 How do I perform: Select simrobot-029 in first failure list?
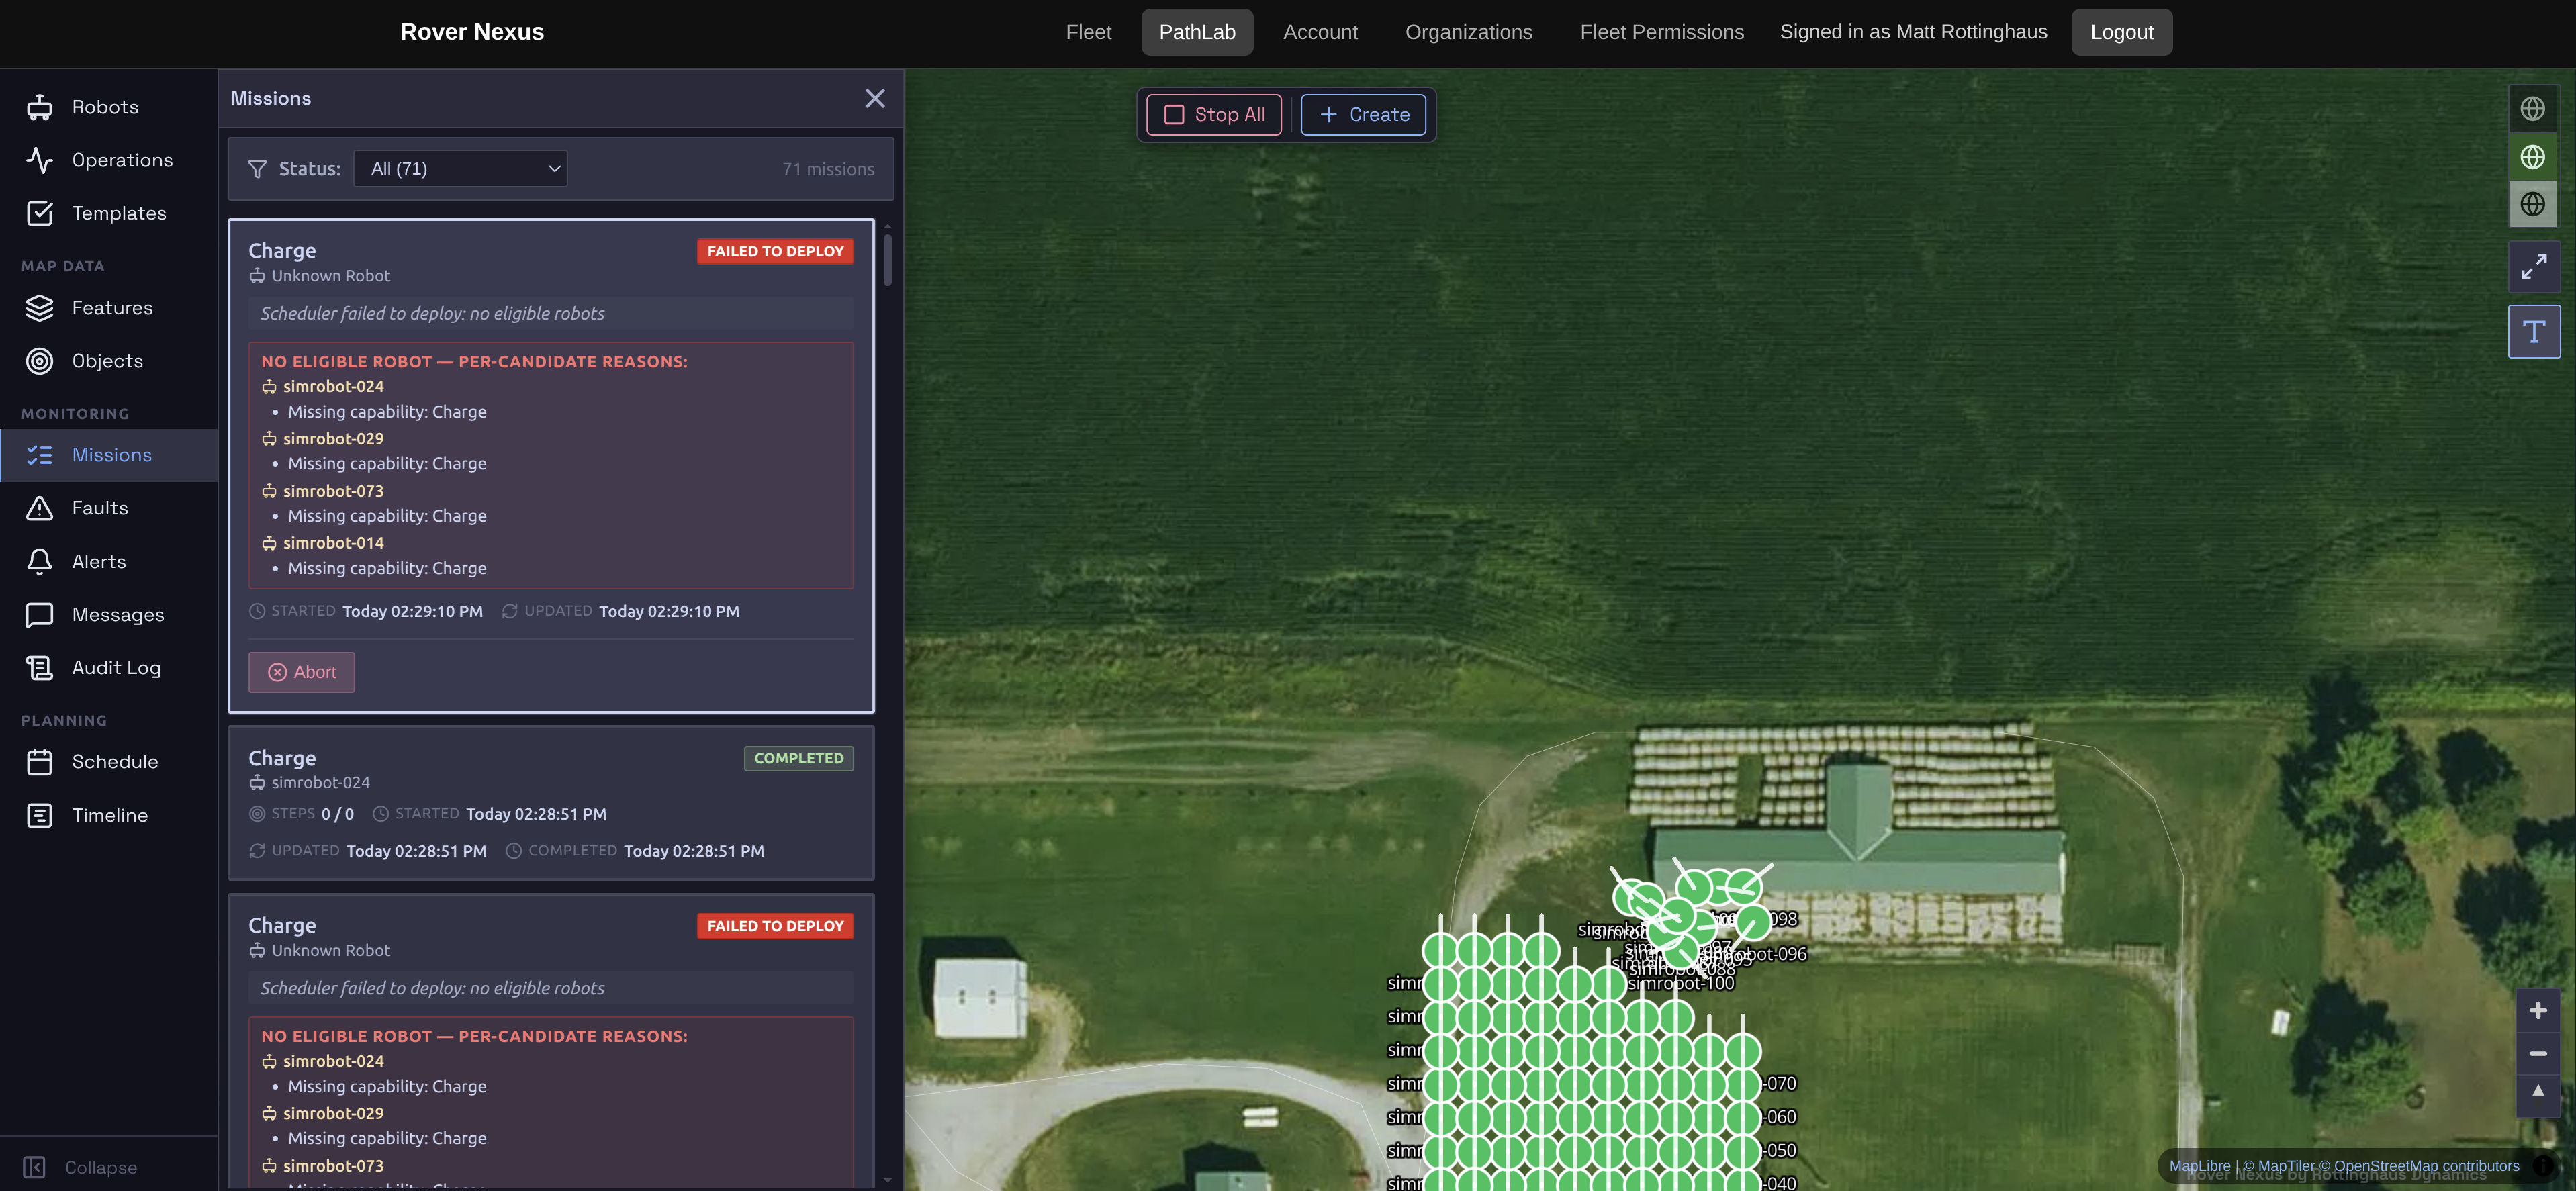coord(333,439)
